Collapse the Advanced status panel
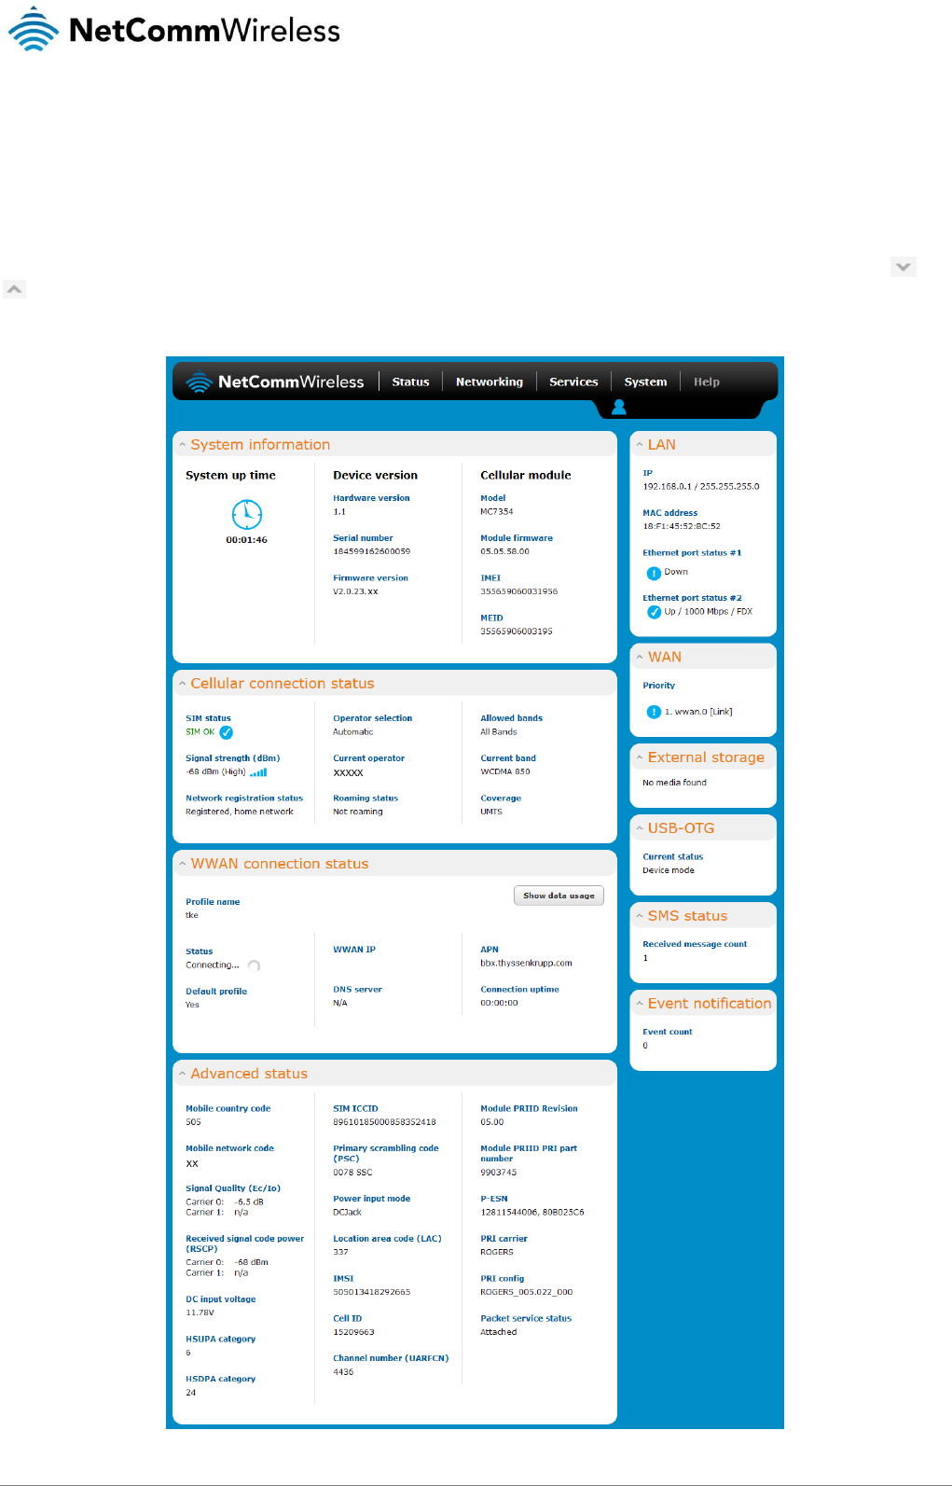 point(183,1074)
